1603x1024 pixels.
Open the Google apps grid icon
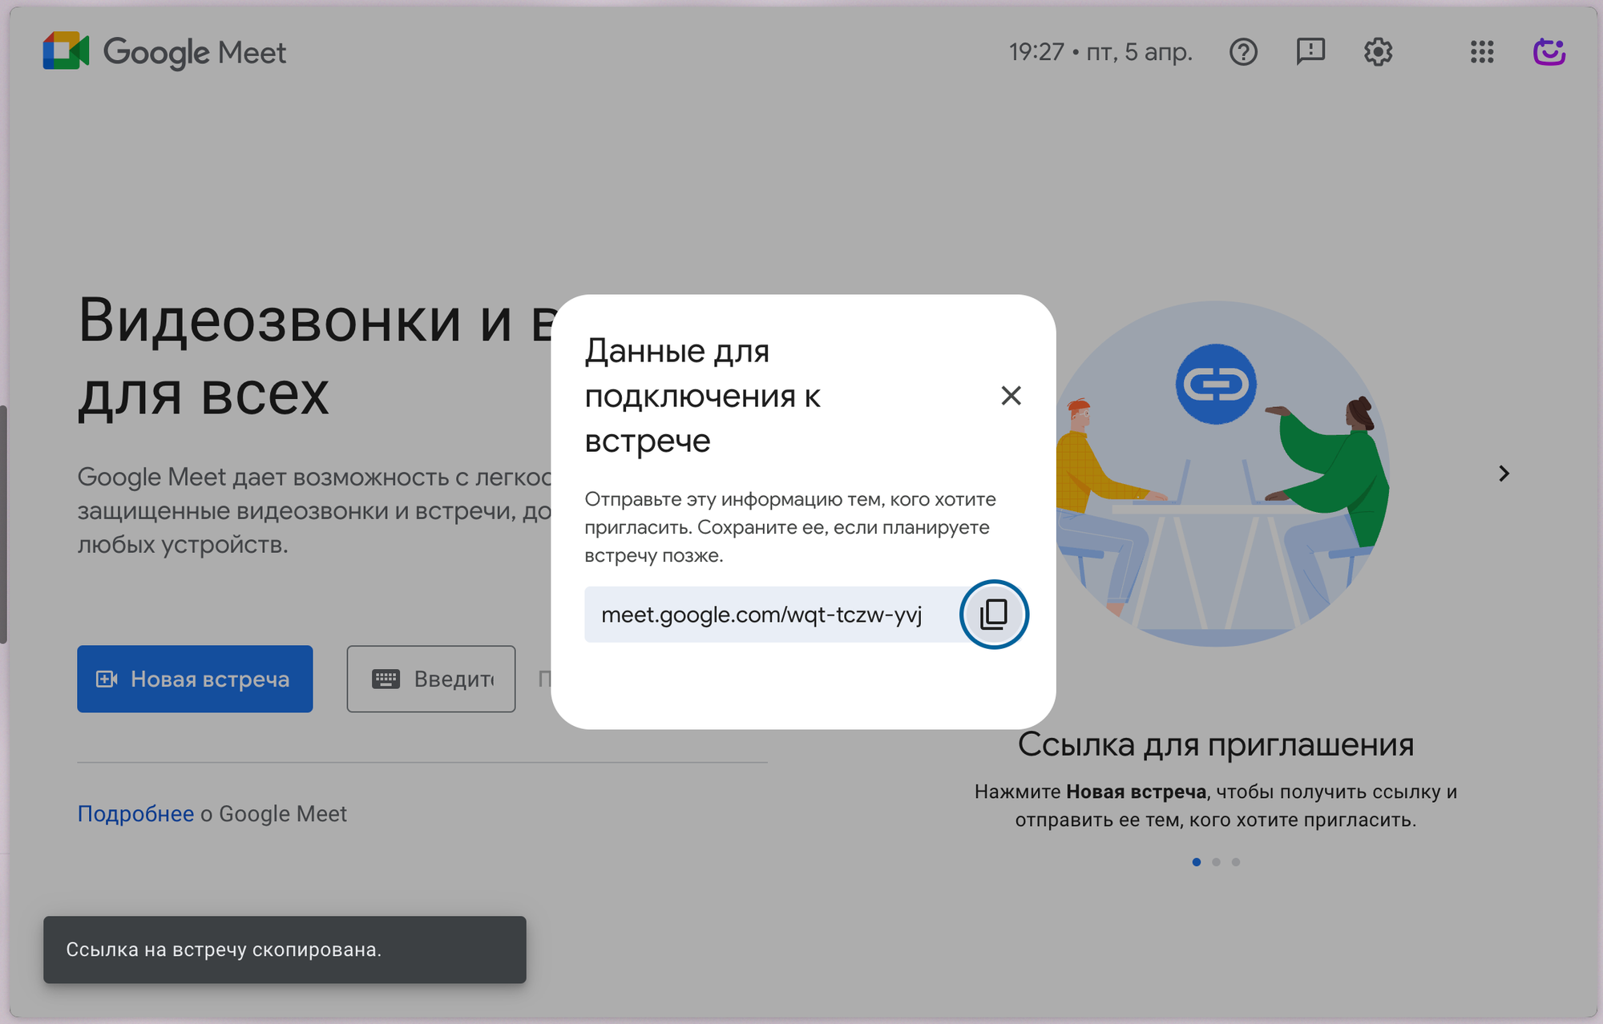[x=1482, y=52]
